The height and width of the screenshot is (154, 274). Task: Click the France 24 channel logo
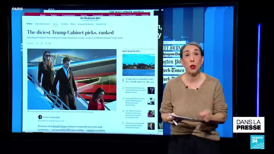257,142
